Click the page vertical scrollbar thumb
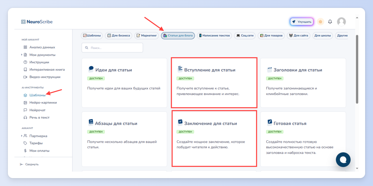Screen dimensions: 373x186 click(357, 69)
